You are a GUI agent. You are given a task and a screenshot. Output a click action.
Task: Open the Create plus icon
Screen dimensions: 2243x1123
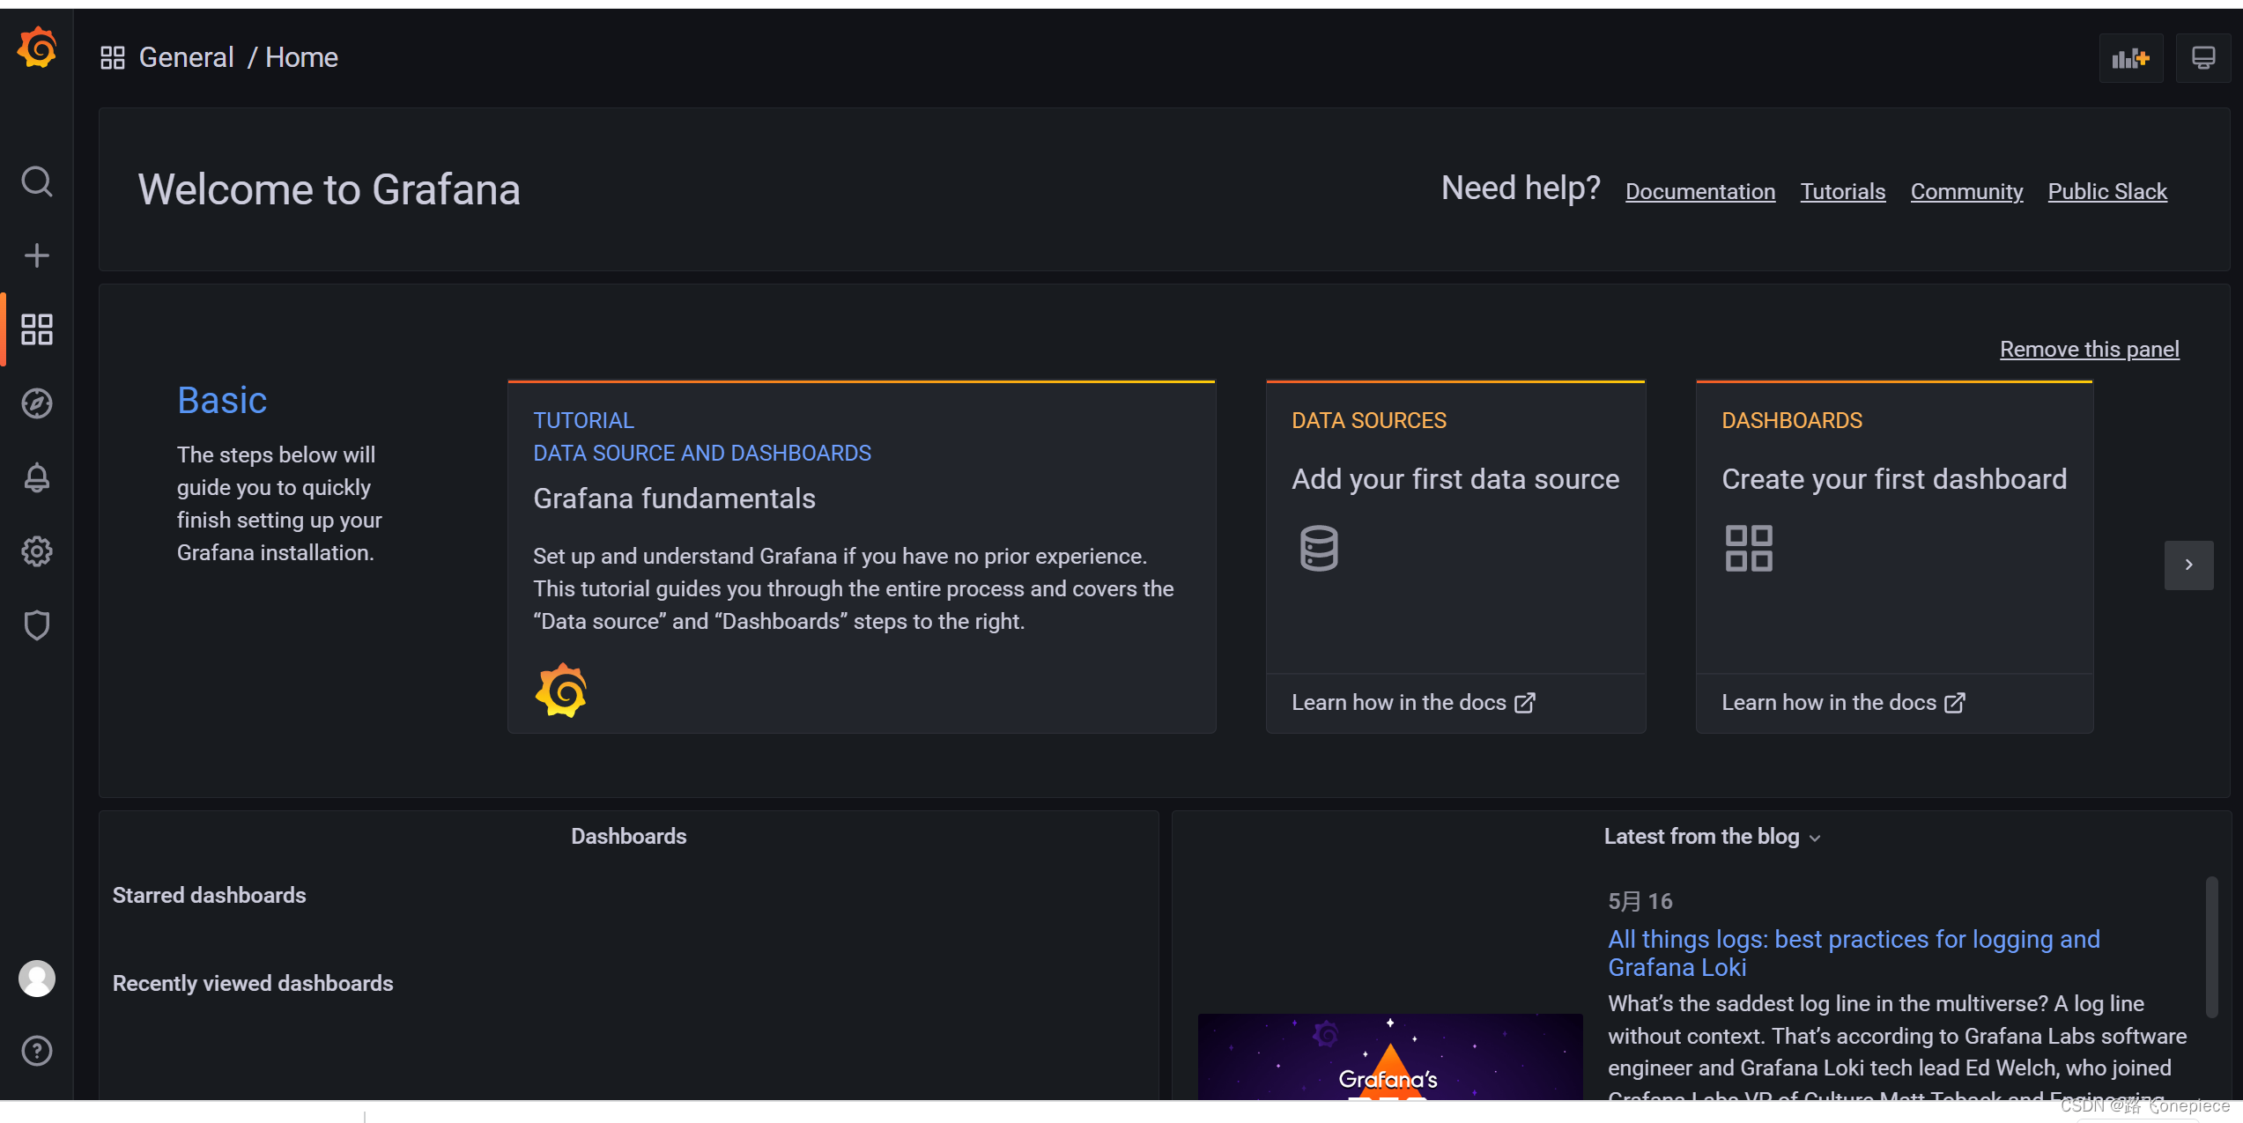(x=36, y=255)
